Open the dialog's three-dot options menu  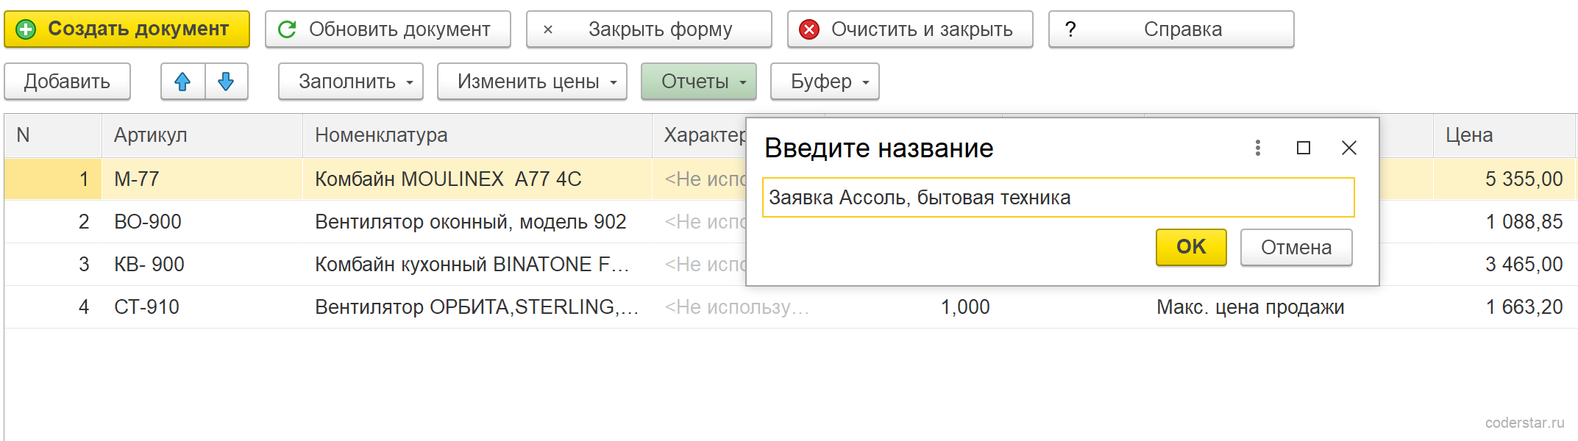(x=1258, y=148)
